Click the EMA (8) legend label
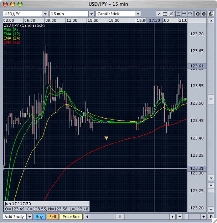 coord(11,30)
